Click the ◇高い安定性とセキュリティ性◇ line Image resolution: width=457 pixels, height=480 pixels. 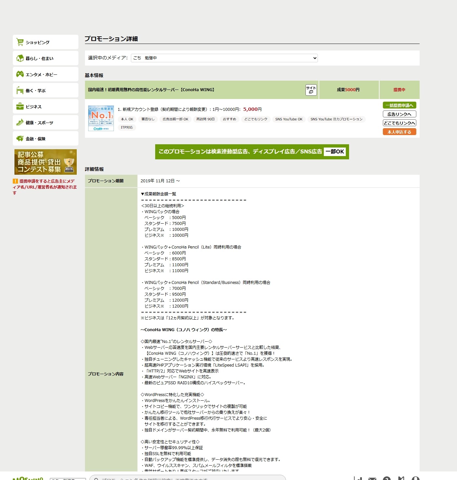tap(170, 442)
